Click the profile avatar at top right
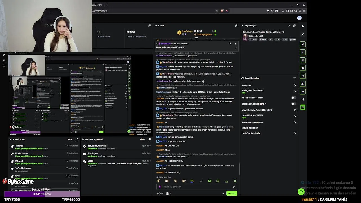Screen dimensions: 361x203 click(x=299, y=18)
